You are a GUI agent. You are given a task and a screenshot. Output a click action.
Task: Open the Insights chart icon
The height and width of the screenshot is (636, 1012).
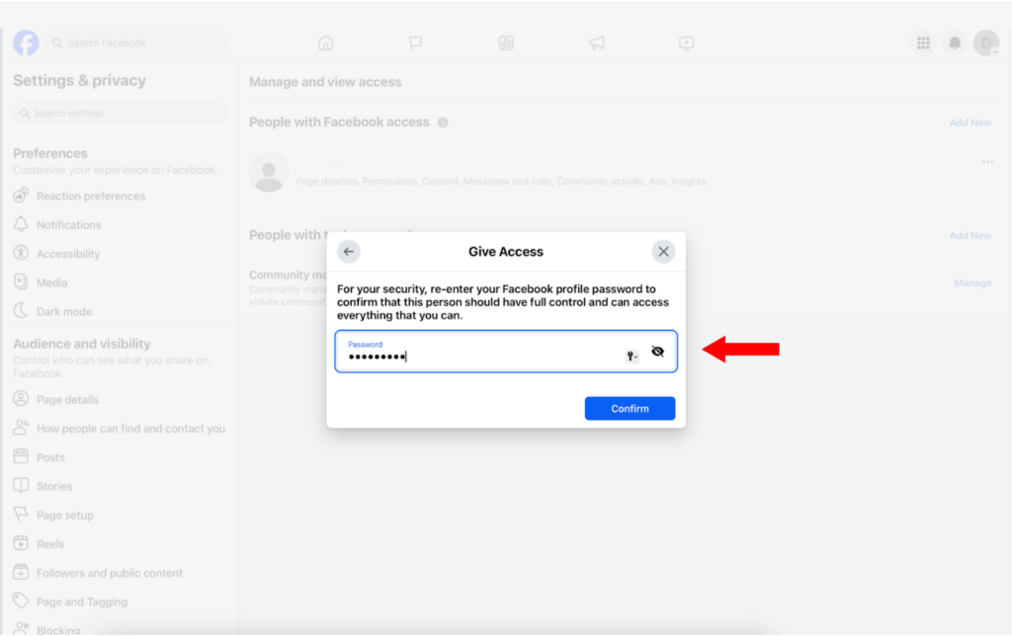(x=506, y=43)
